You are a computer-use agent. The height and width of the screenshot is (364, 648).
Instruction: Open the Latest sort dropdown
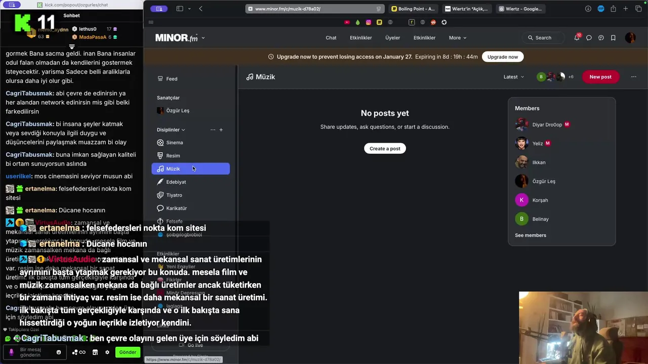(x=514, y=77)
